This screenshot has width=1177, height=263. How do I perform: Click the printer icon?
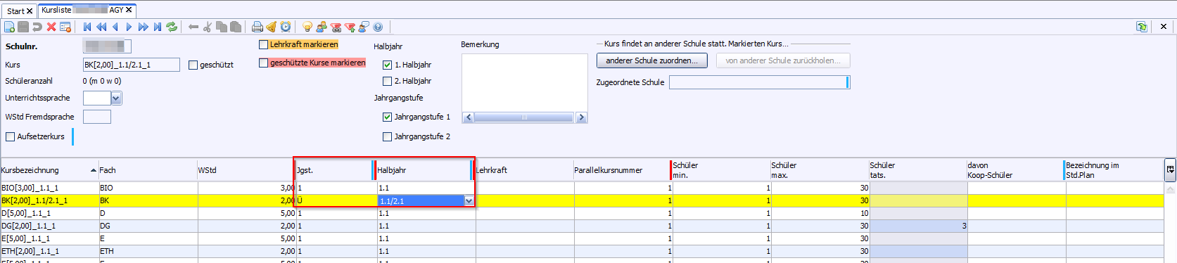click(257, 27)
